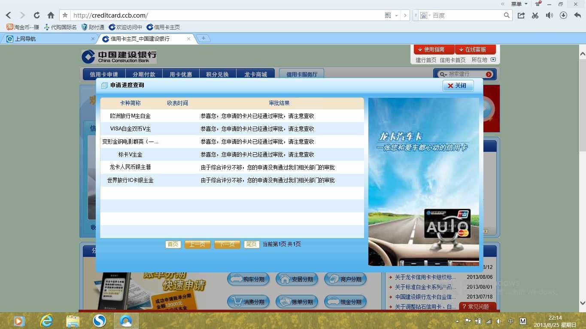Image resolution: width=586 pixels, height=329 pixels.
Task: Click the scissors screenshot icon on toolbar
Action: point(535,15)
